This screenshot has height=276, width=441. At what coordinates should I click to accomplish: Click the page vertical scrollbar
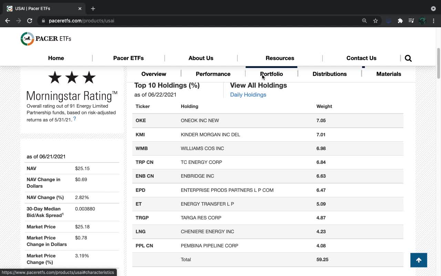pyautogui.click(x=439, y=64)
